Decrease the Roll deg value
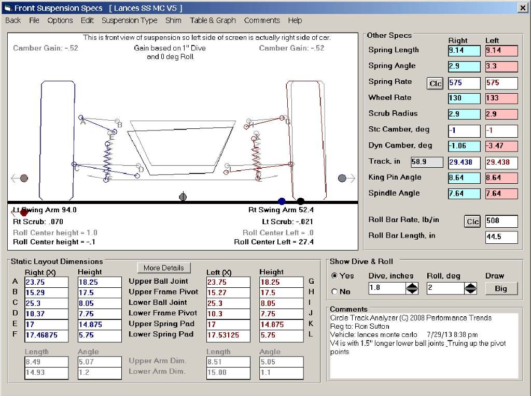This screenshot has width=531, height=396. (470, 291)
